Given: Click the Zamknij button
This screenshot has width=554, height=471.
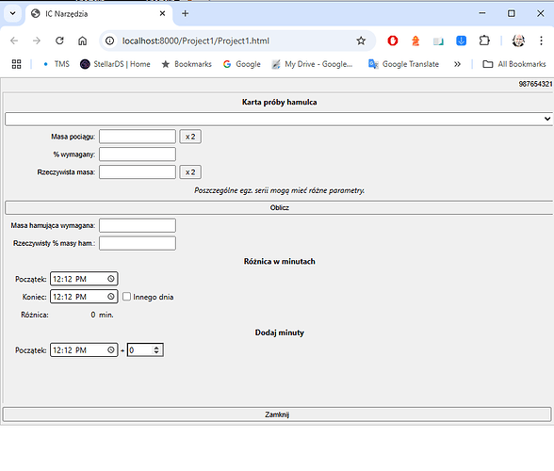Looking at the screenshot, I should point(277,414).
